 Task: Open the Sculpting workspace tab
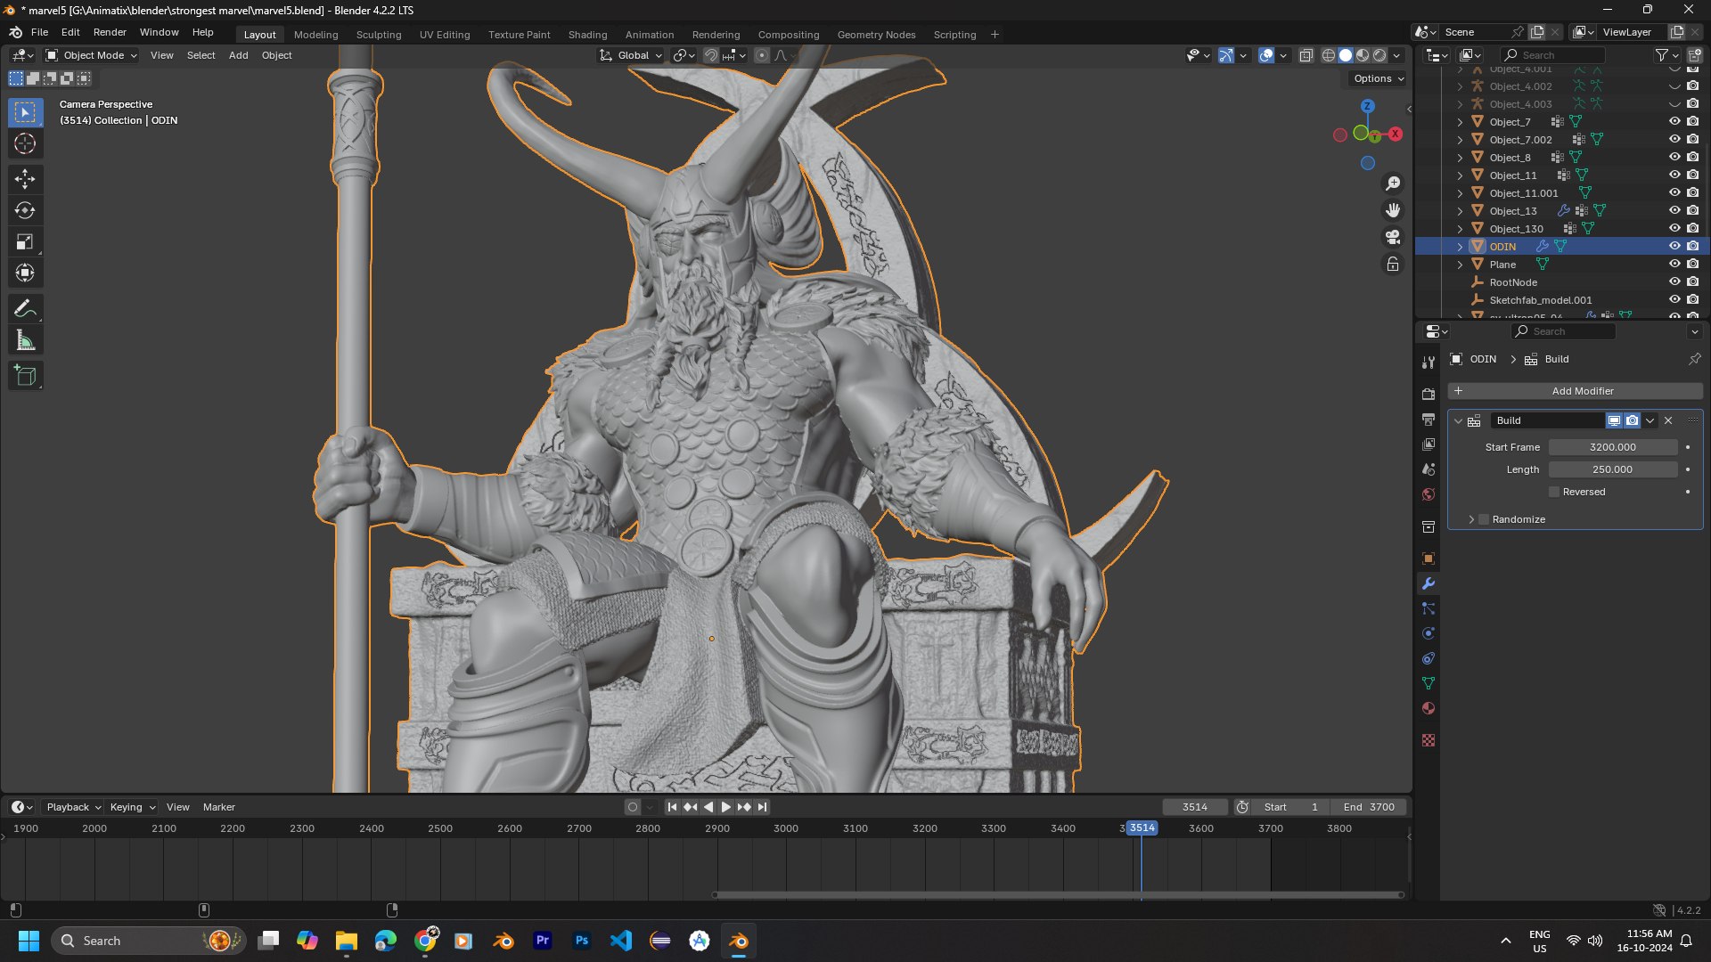(379, 35)
